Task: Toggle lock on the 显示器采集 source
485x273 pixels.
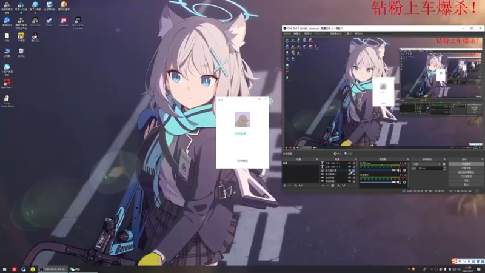Action: (353, 170)
